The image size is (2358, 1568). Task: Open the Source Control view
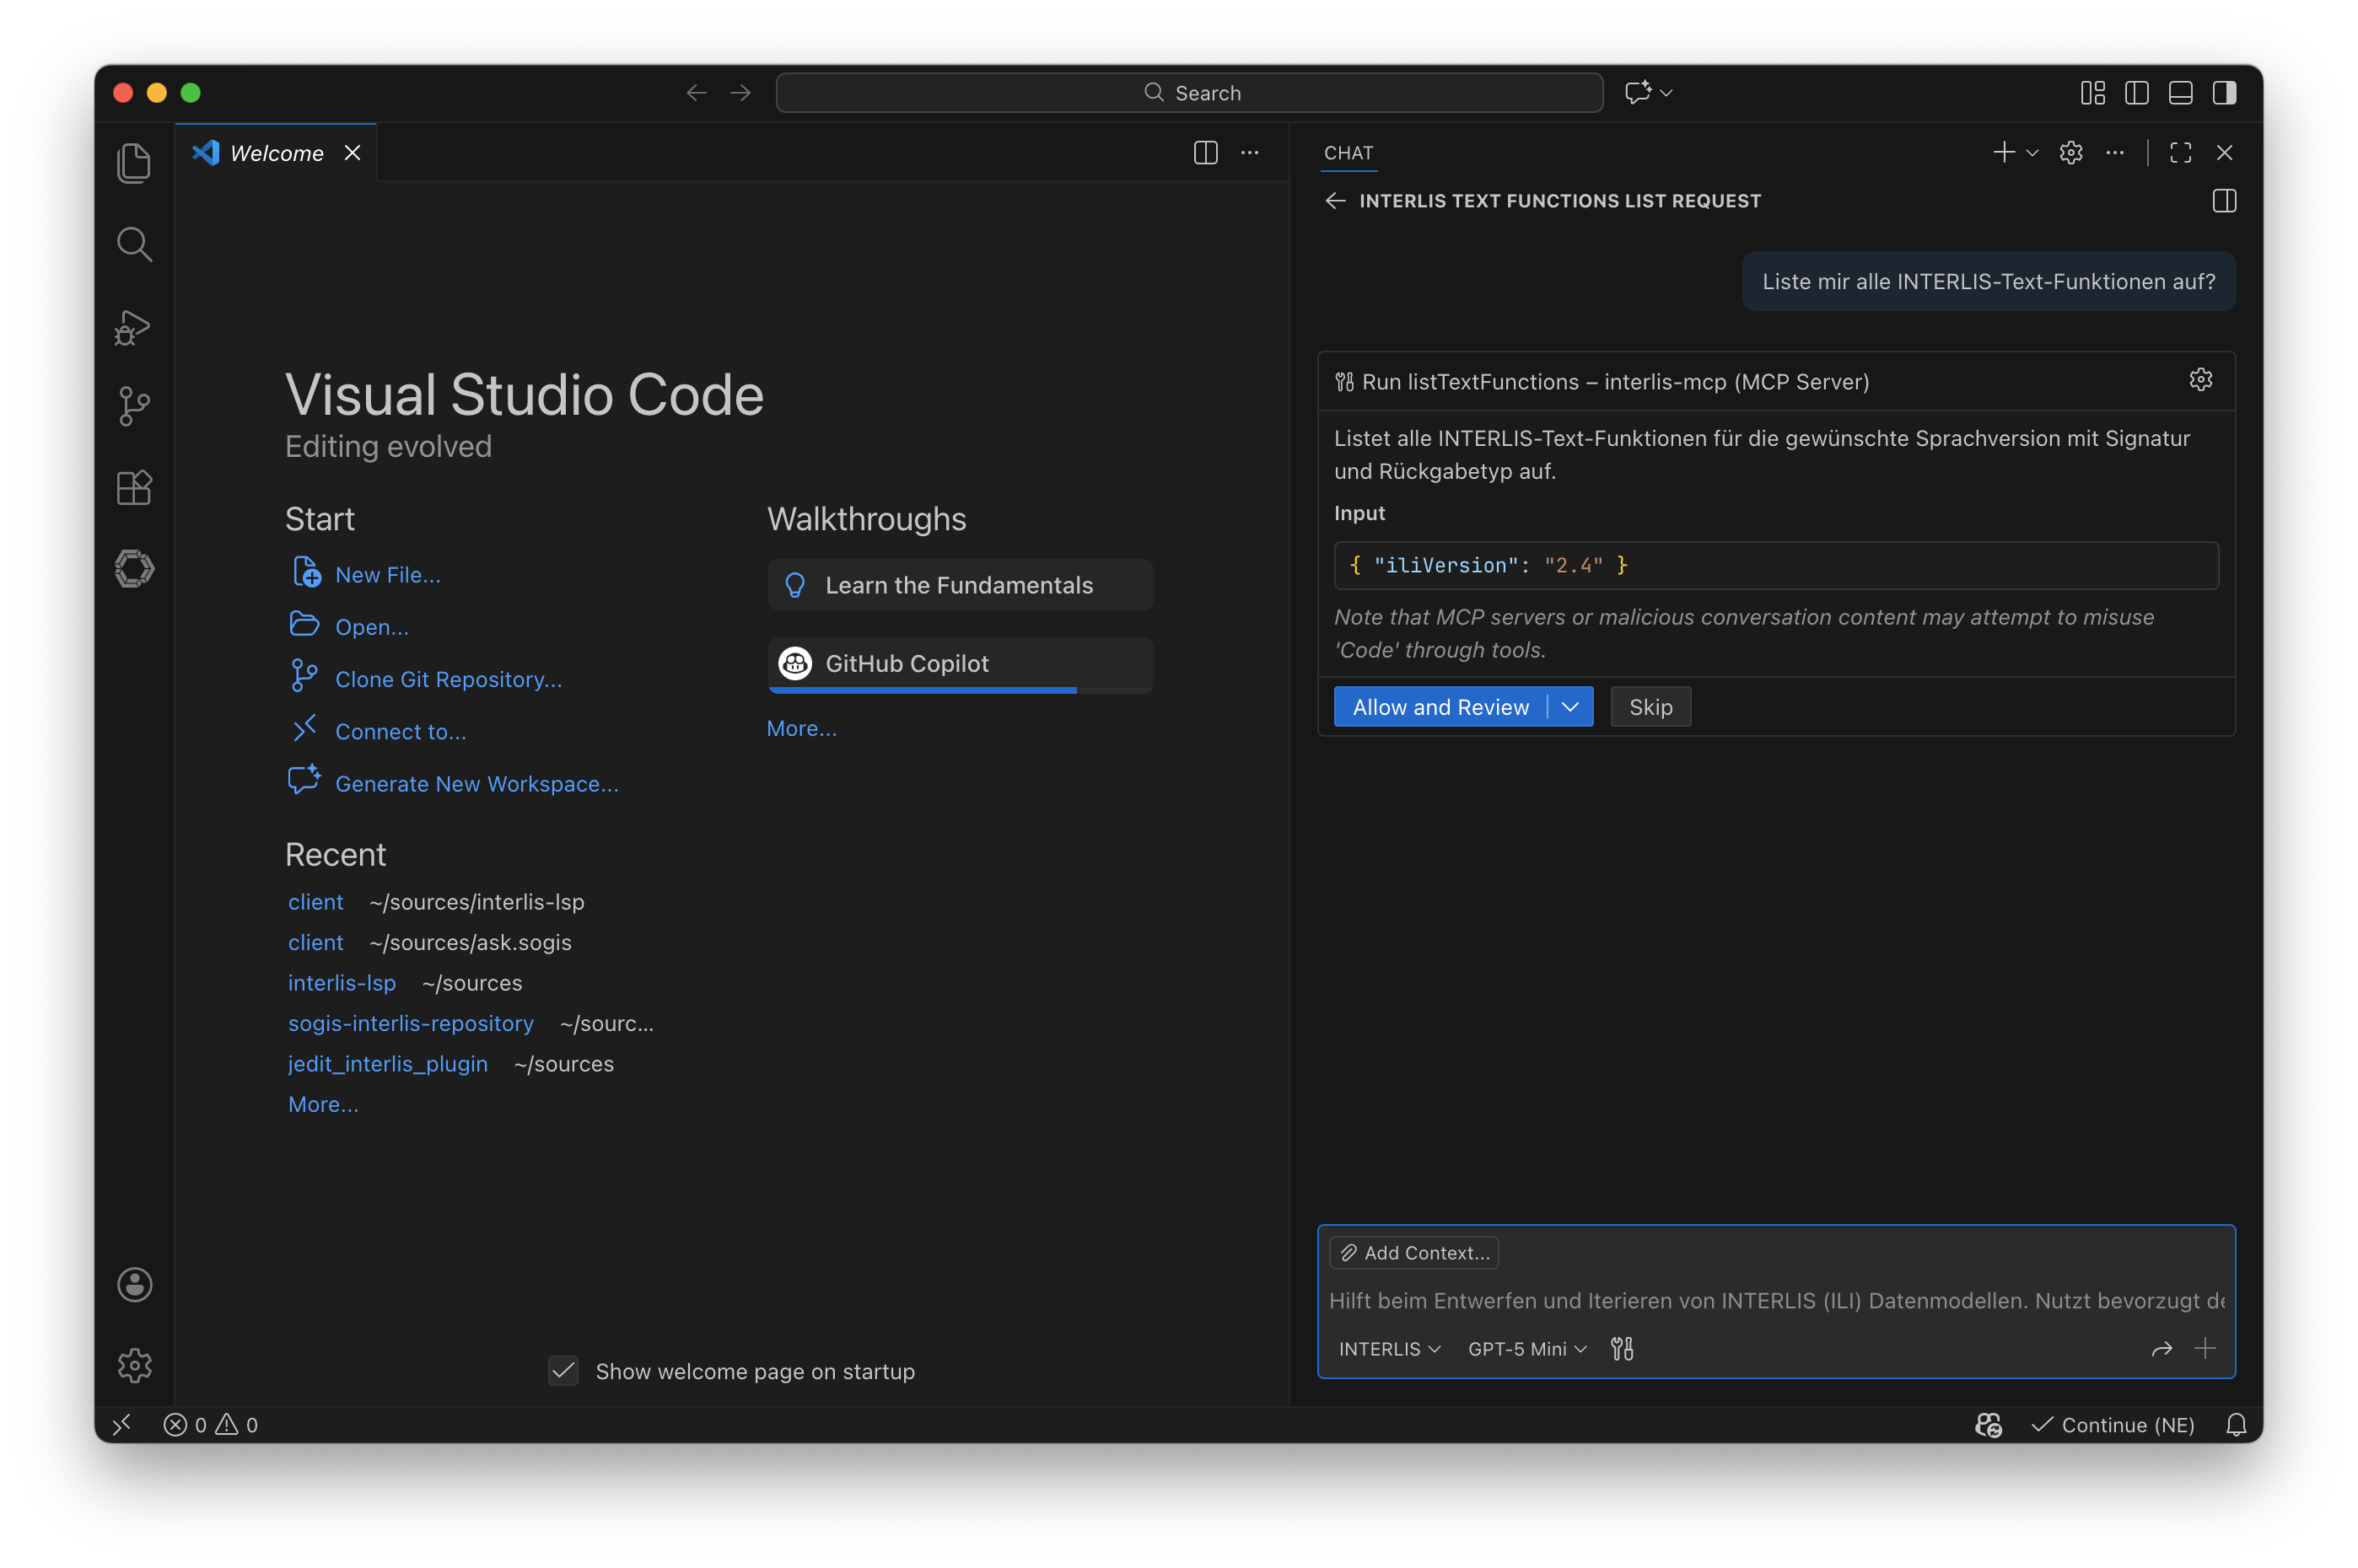134,406
